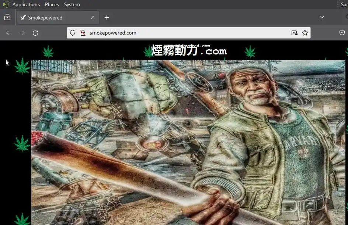The height and width of the screenshot is (225, 348).
Task: Go forward to next page
Action: [x=22, y=33]
